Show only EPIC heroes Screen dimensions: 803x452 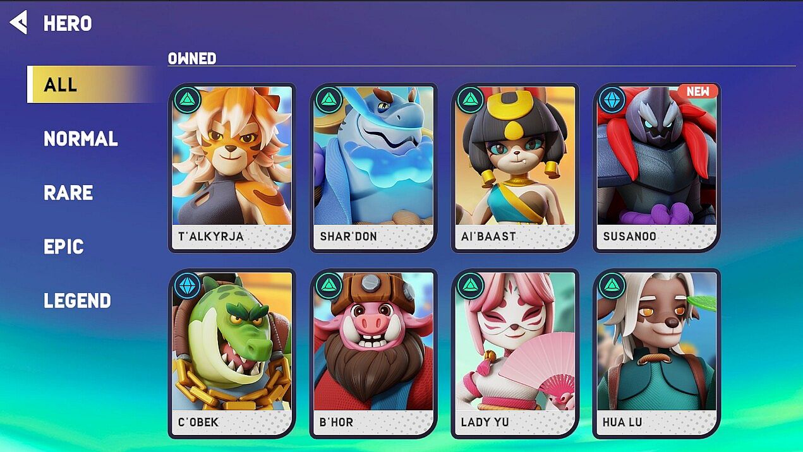click(64, 246)
